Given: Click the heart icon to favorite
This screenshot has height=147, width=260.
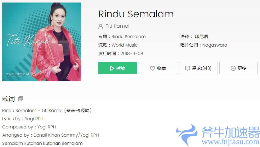Looking at the screenshot, I should [x=153, y=68].
